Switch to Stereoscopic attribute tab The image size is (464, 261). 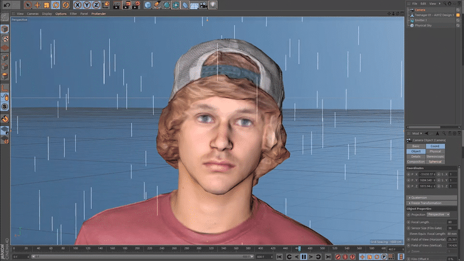pos(435,157)
